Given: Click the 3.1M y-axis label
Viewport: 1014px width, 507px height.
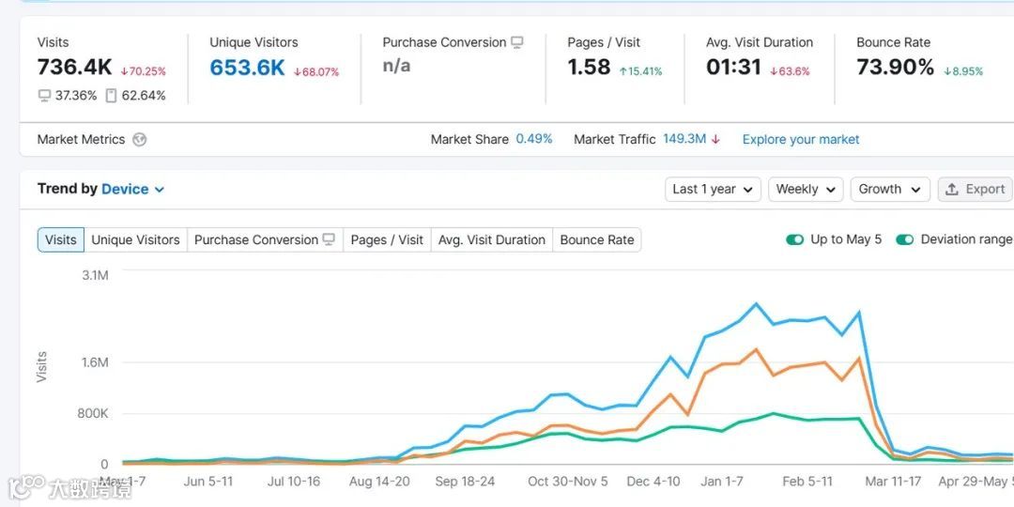Looking at the screenshot, I should click(x=95, y=275).
